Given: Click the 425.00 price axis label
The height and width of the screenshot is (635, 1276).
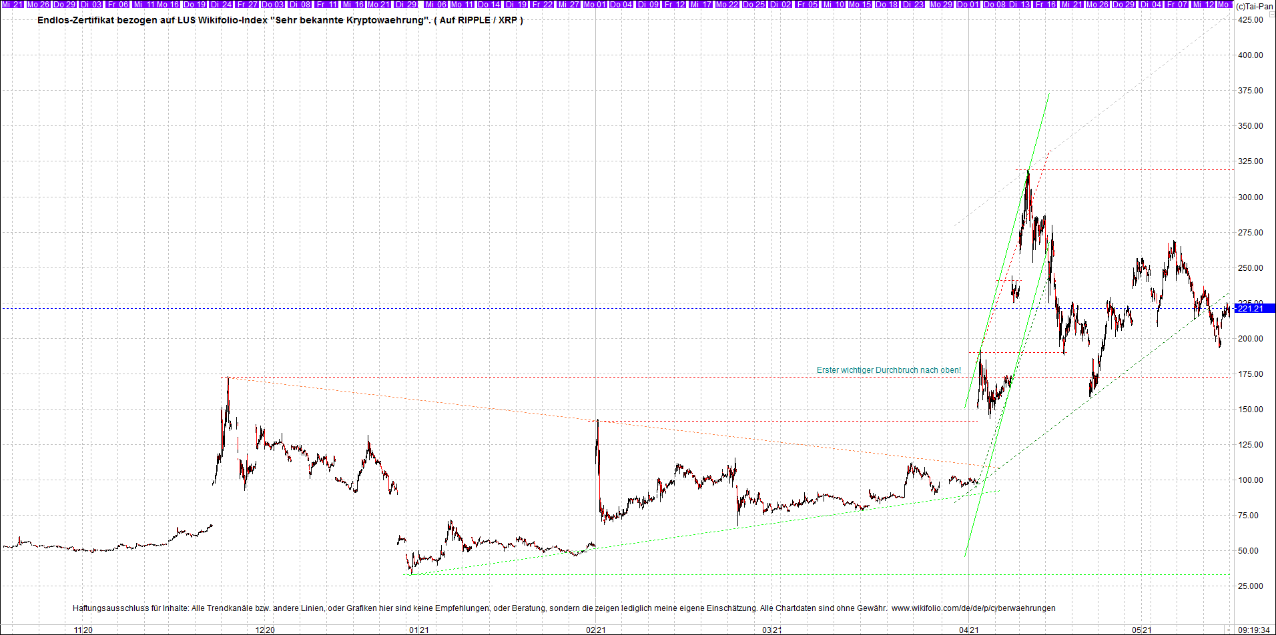Looking at the screenshot, I should click(x=1251, y=20).
